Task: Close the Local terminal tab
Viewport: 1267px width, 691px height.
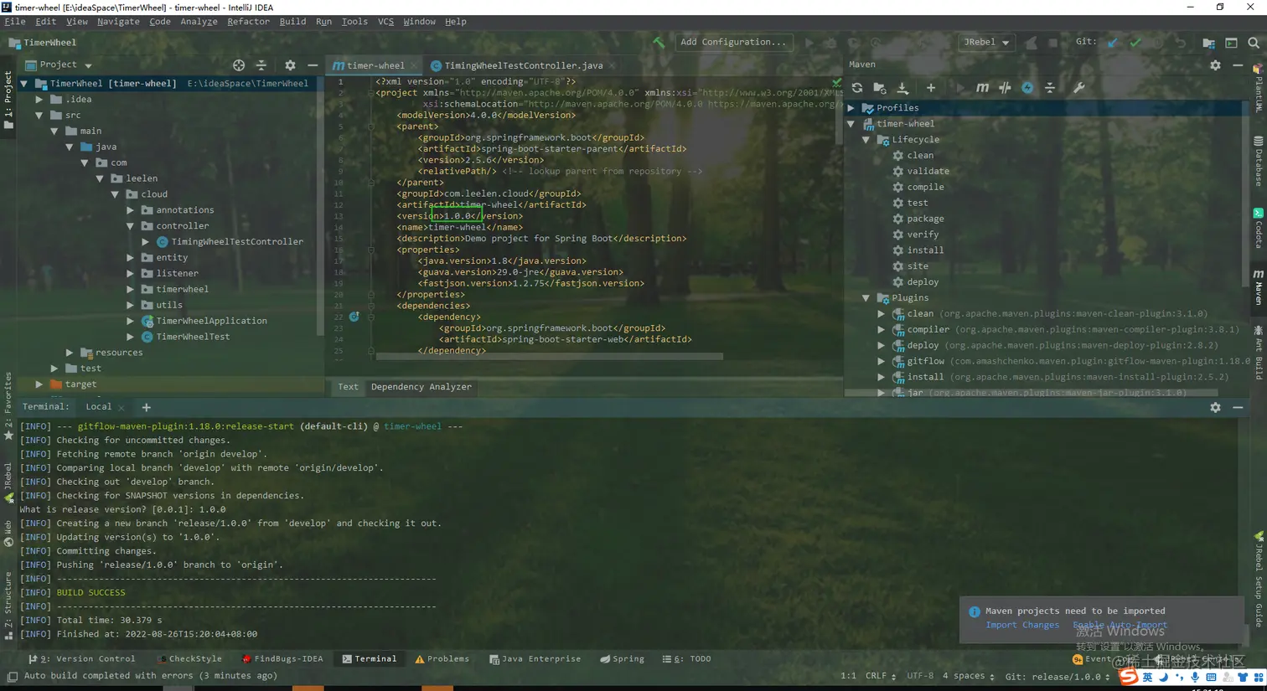Action: coord(122,408)
